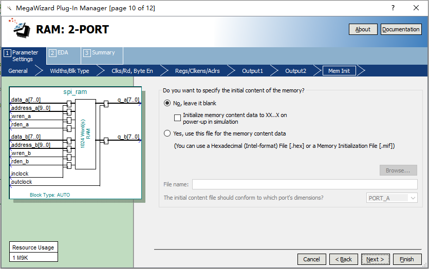Click the Next button

click(x=375, y=259)
